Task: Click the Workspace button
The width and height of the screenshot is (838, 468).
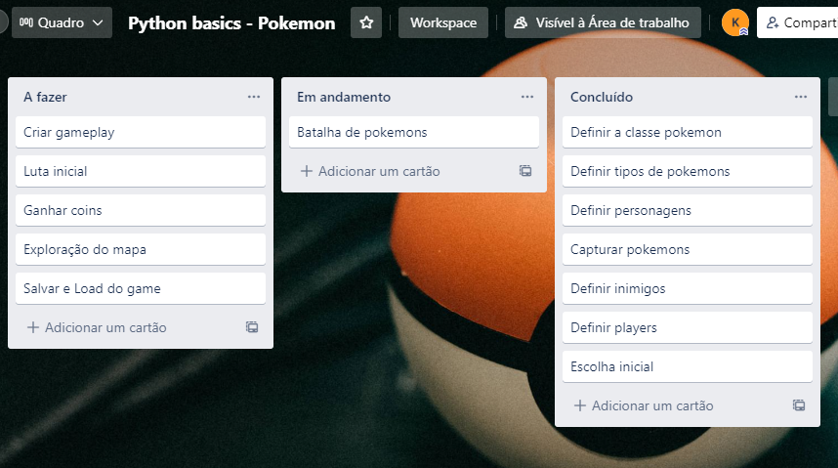Action: point(443,22)
